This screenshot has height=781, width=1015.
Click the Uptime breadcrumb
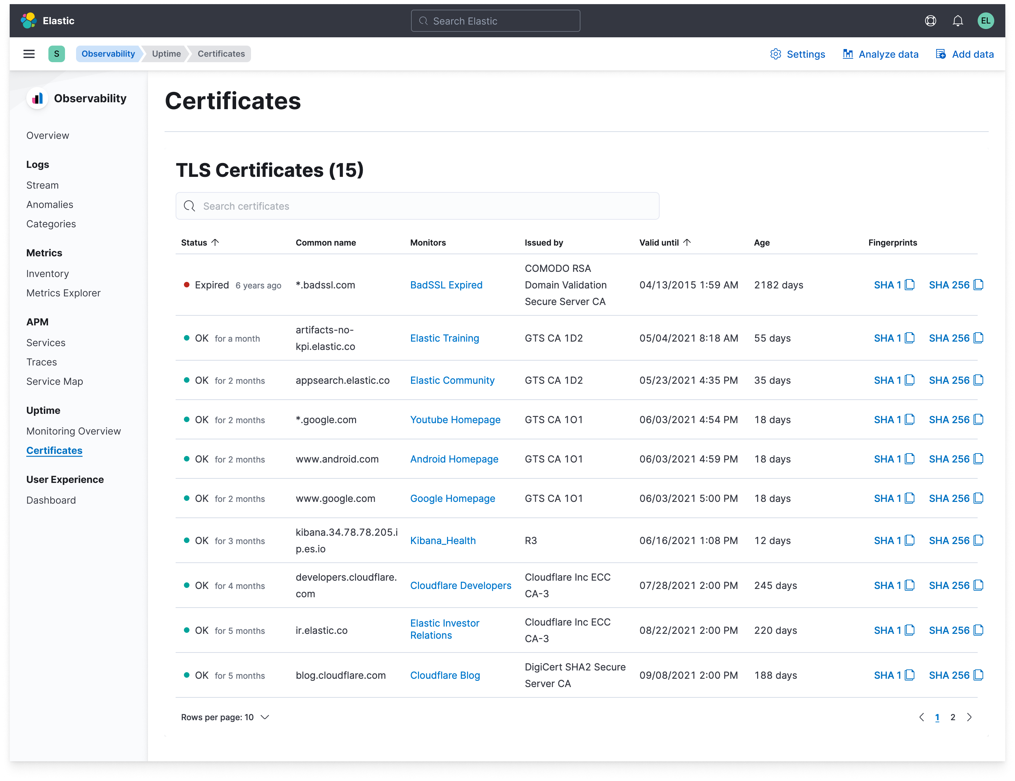(166, 54)
